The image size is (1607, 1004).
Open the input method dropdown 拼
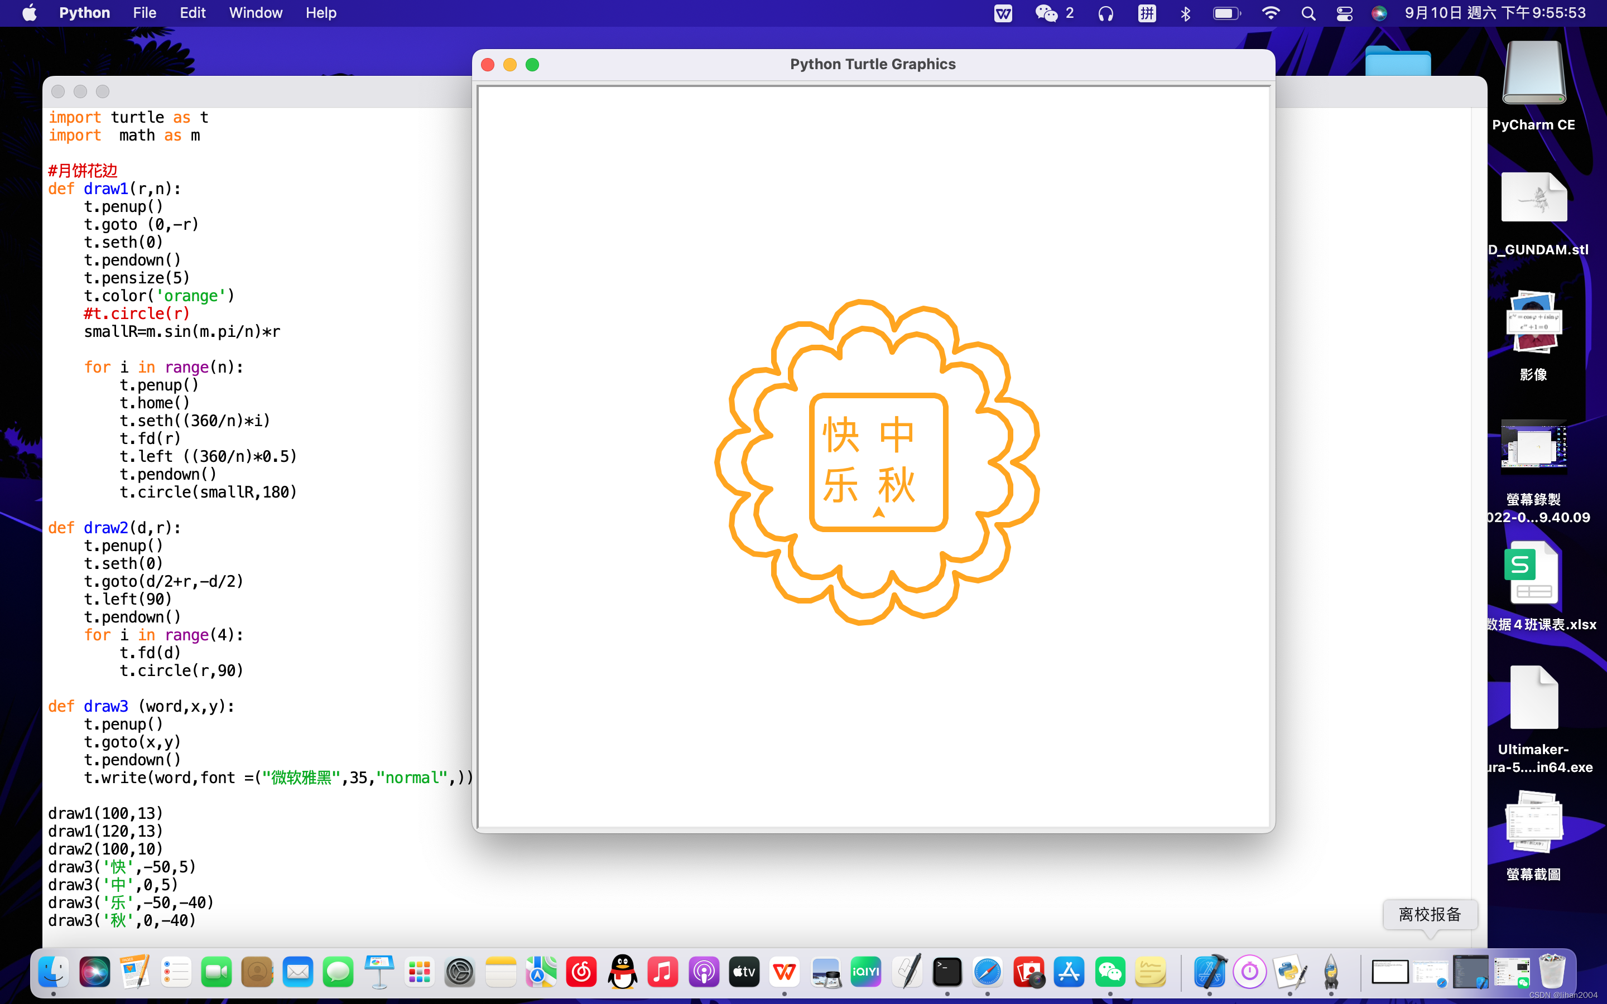(1147, 13)
